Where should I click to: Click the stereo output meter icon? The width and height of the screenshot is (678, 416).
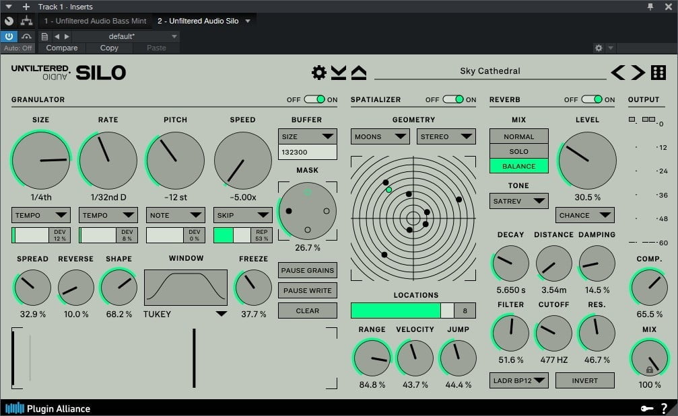[648, 119]
